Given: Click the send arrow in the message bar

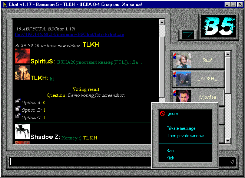Looking at the screenshot, I should pyautogui.click(x=232, y=162).
